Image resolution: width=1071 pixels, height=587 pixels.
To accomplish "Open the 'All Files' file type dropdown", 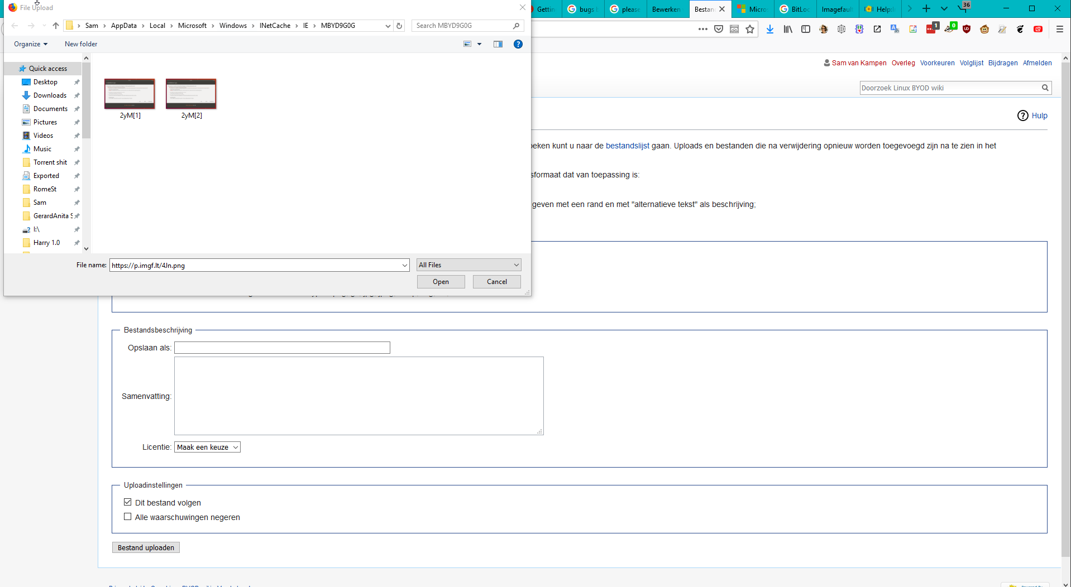I will click(x=468, y=265).
